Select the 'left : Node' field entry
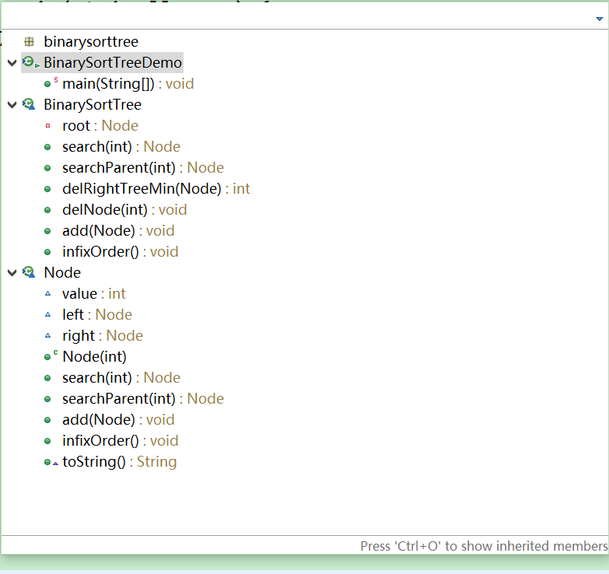 click(97, 314)
